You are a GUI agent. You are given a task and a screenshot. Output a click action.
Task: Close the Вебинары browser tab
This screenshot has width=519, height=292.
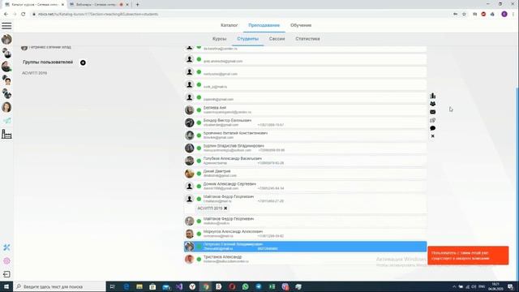click(127, 5)
